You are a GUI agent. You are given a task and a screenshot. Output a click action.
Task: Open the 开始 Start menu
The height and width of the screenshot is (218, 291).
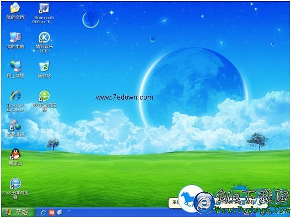(x=18, y=212)
